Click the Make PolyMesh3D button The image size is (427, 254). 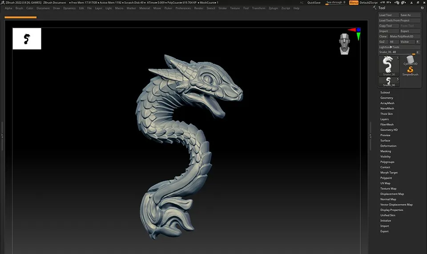(x=404, y=36)
